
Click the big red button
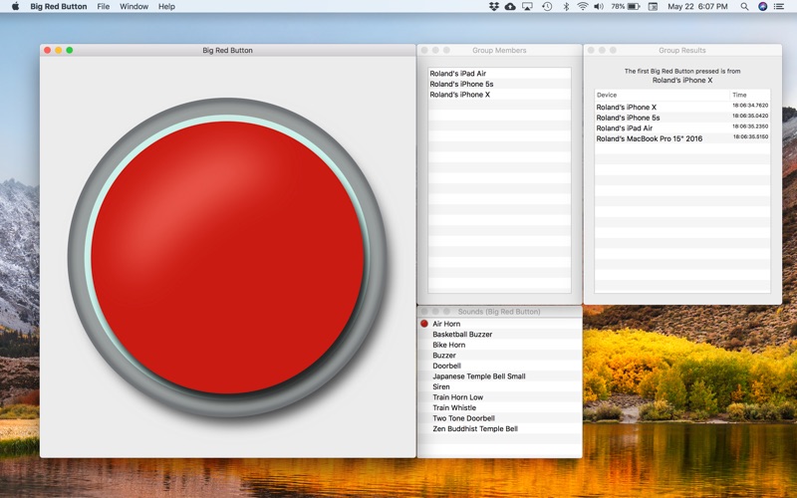pyautogui.click(x=227, y=257)
